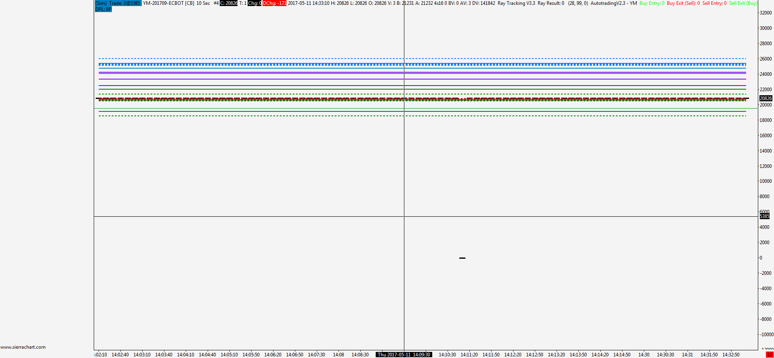The width and height of the screenshot is (774, 358).
Task: Click the 'DPL: 0P' daily profit label
Action: click(103, 9)
